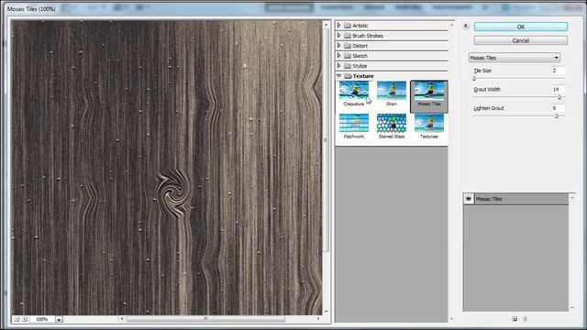Click preview scroll right arrow
Image resolution: width=587 pixels, height=330 pixels.
318,319
